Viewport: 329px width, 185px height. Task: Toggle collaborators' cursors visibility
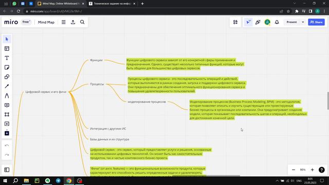248,22
